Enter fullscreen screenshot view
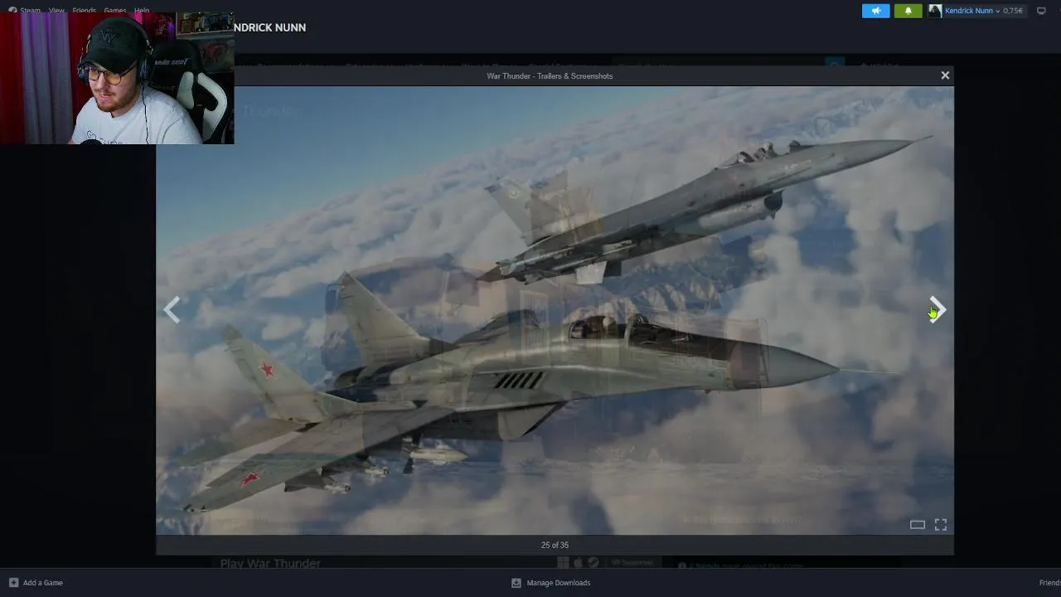Image resolution: width=1061 pixels, height=597 pixels. pyautogui.click(x=941, y=525)
